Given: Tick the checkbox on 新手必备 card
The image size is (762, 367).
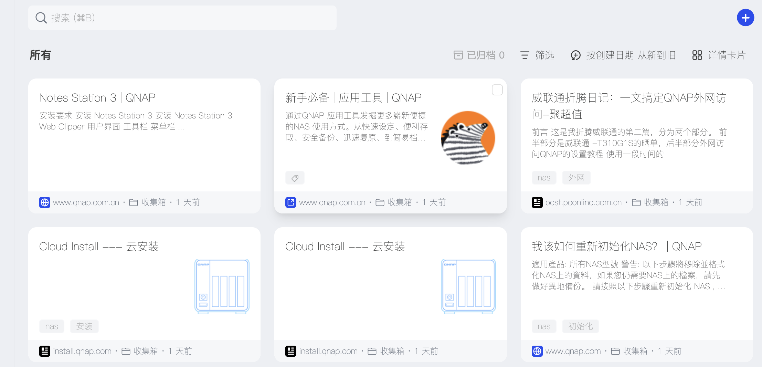Looking at the screenshot, I should pyautogui.click(x=497, y=90).
